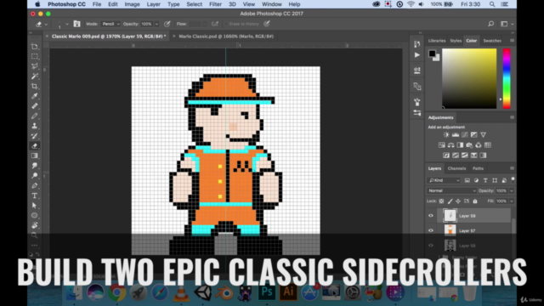The height and width of the screenshot is (306, 544).
Task: Select the Magic Wand tool
Action: pos(34,76)
